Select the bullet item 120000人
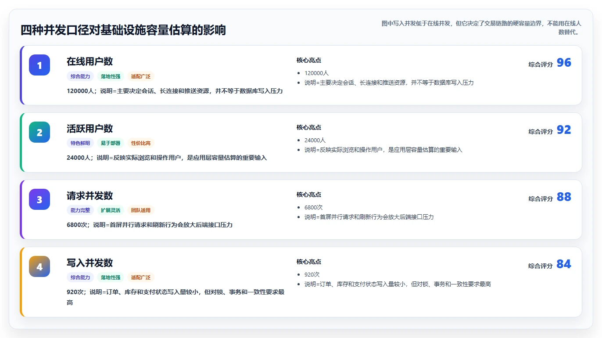602x338 pixels. coord(316,73)
